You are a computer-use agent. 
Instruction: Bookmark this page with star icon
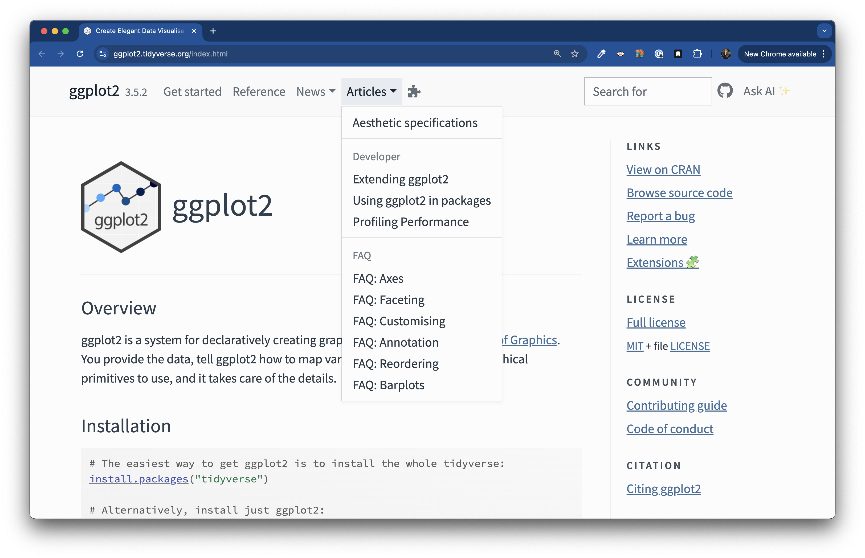575,54
